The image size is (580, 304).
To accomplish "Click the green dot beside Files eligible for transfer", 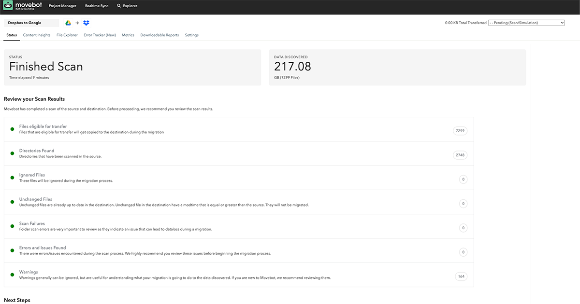I will 12,128.
